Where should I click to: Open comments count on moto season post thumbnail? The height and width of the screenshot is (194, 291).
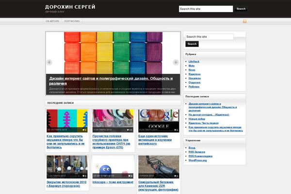[x=84, y=176]
